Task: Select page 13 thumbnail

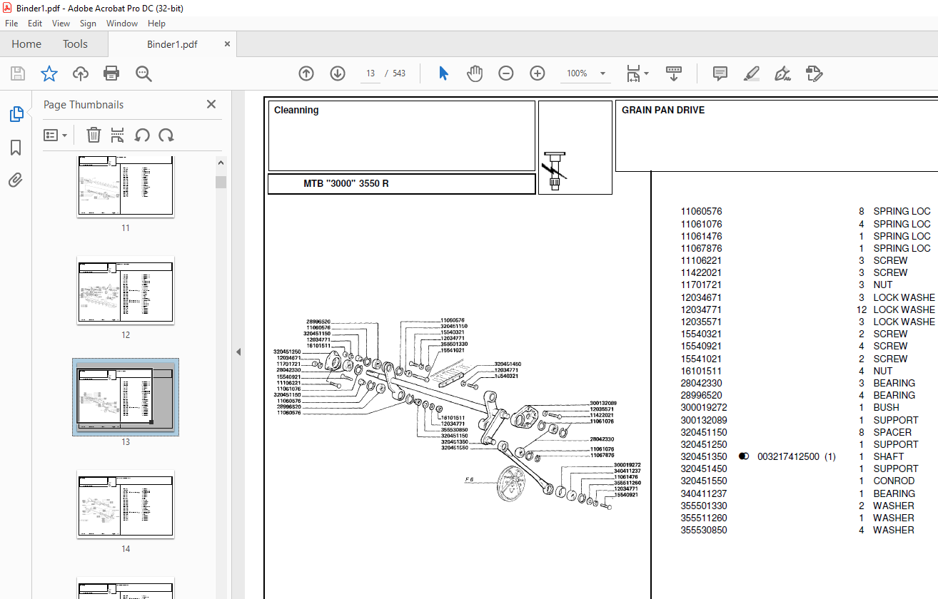Action: pyautogui.click(x=126, y=396)
